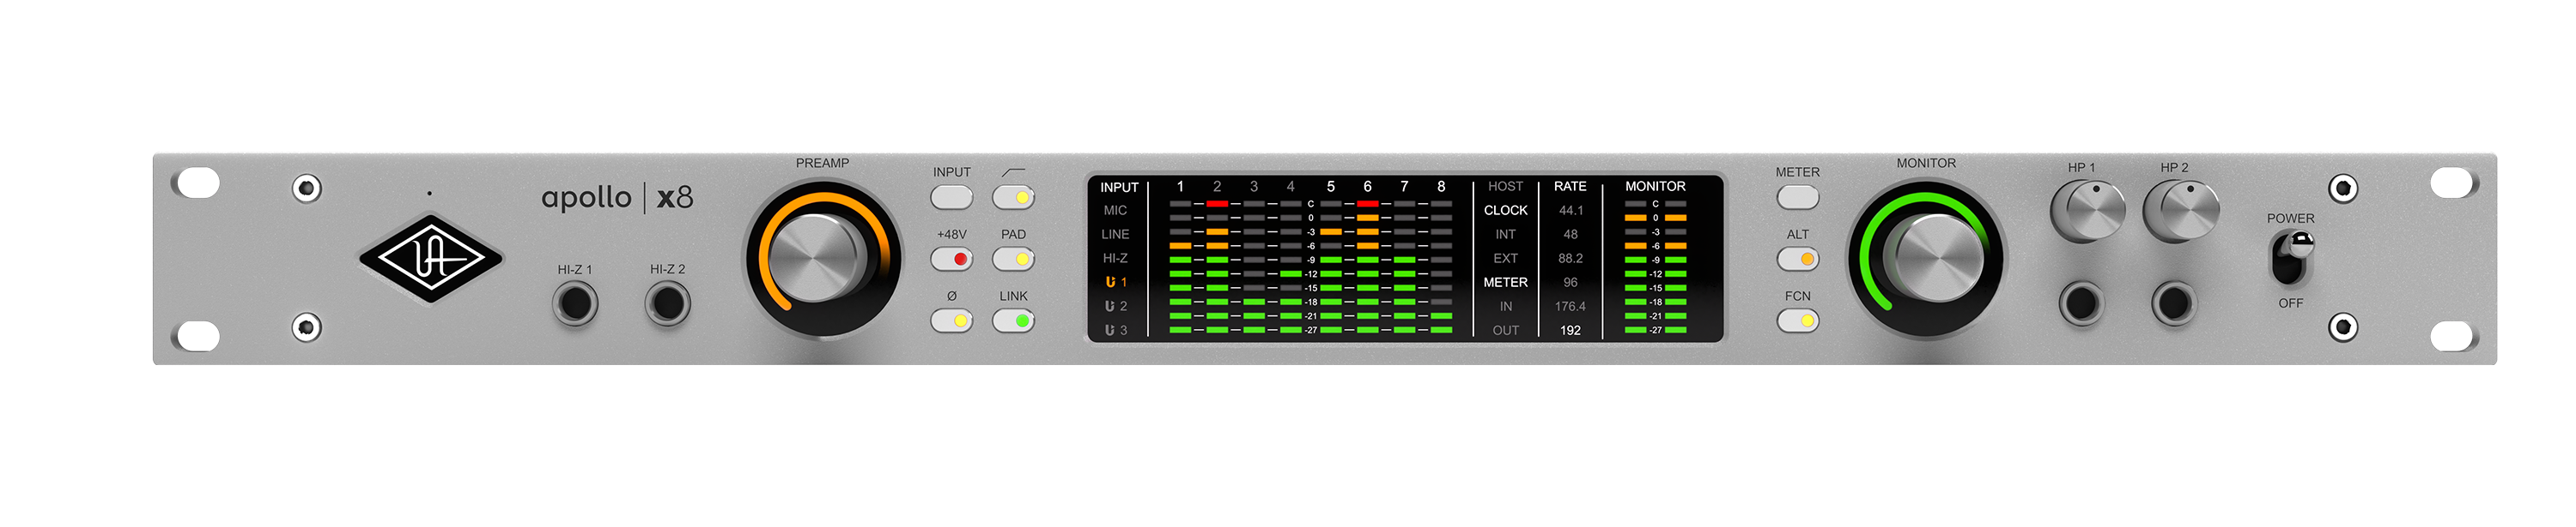This screenshot has height=527, width=2576.
Task: Click the red clip segment on channel 6
Action: [1367, 204]
